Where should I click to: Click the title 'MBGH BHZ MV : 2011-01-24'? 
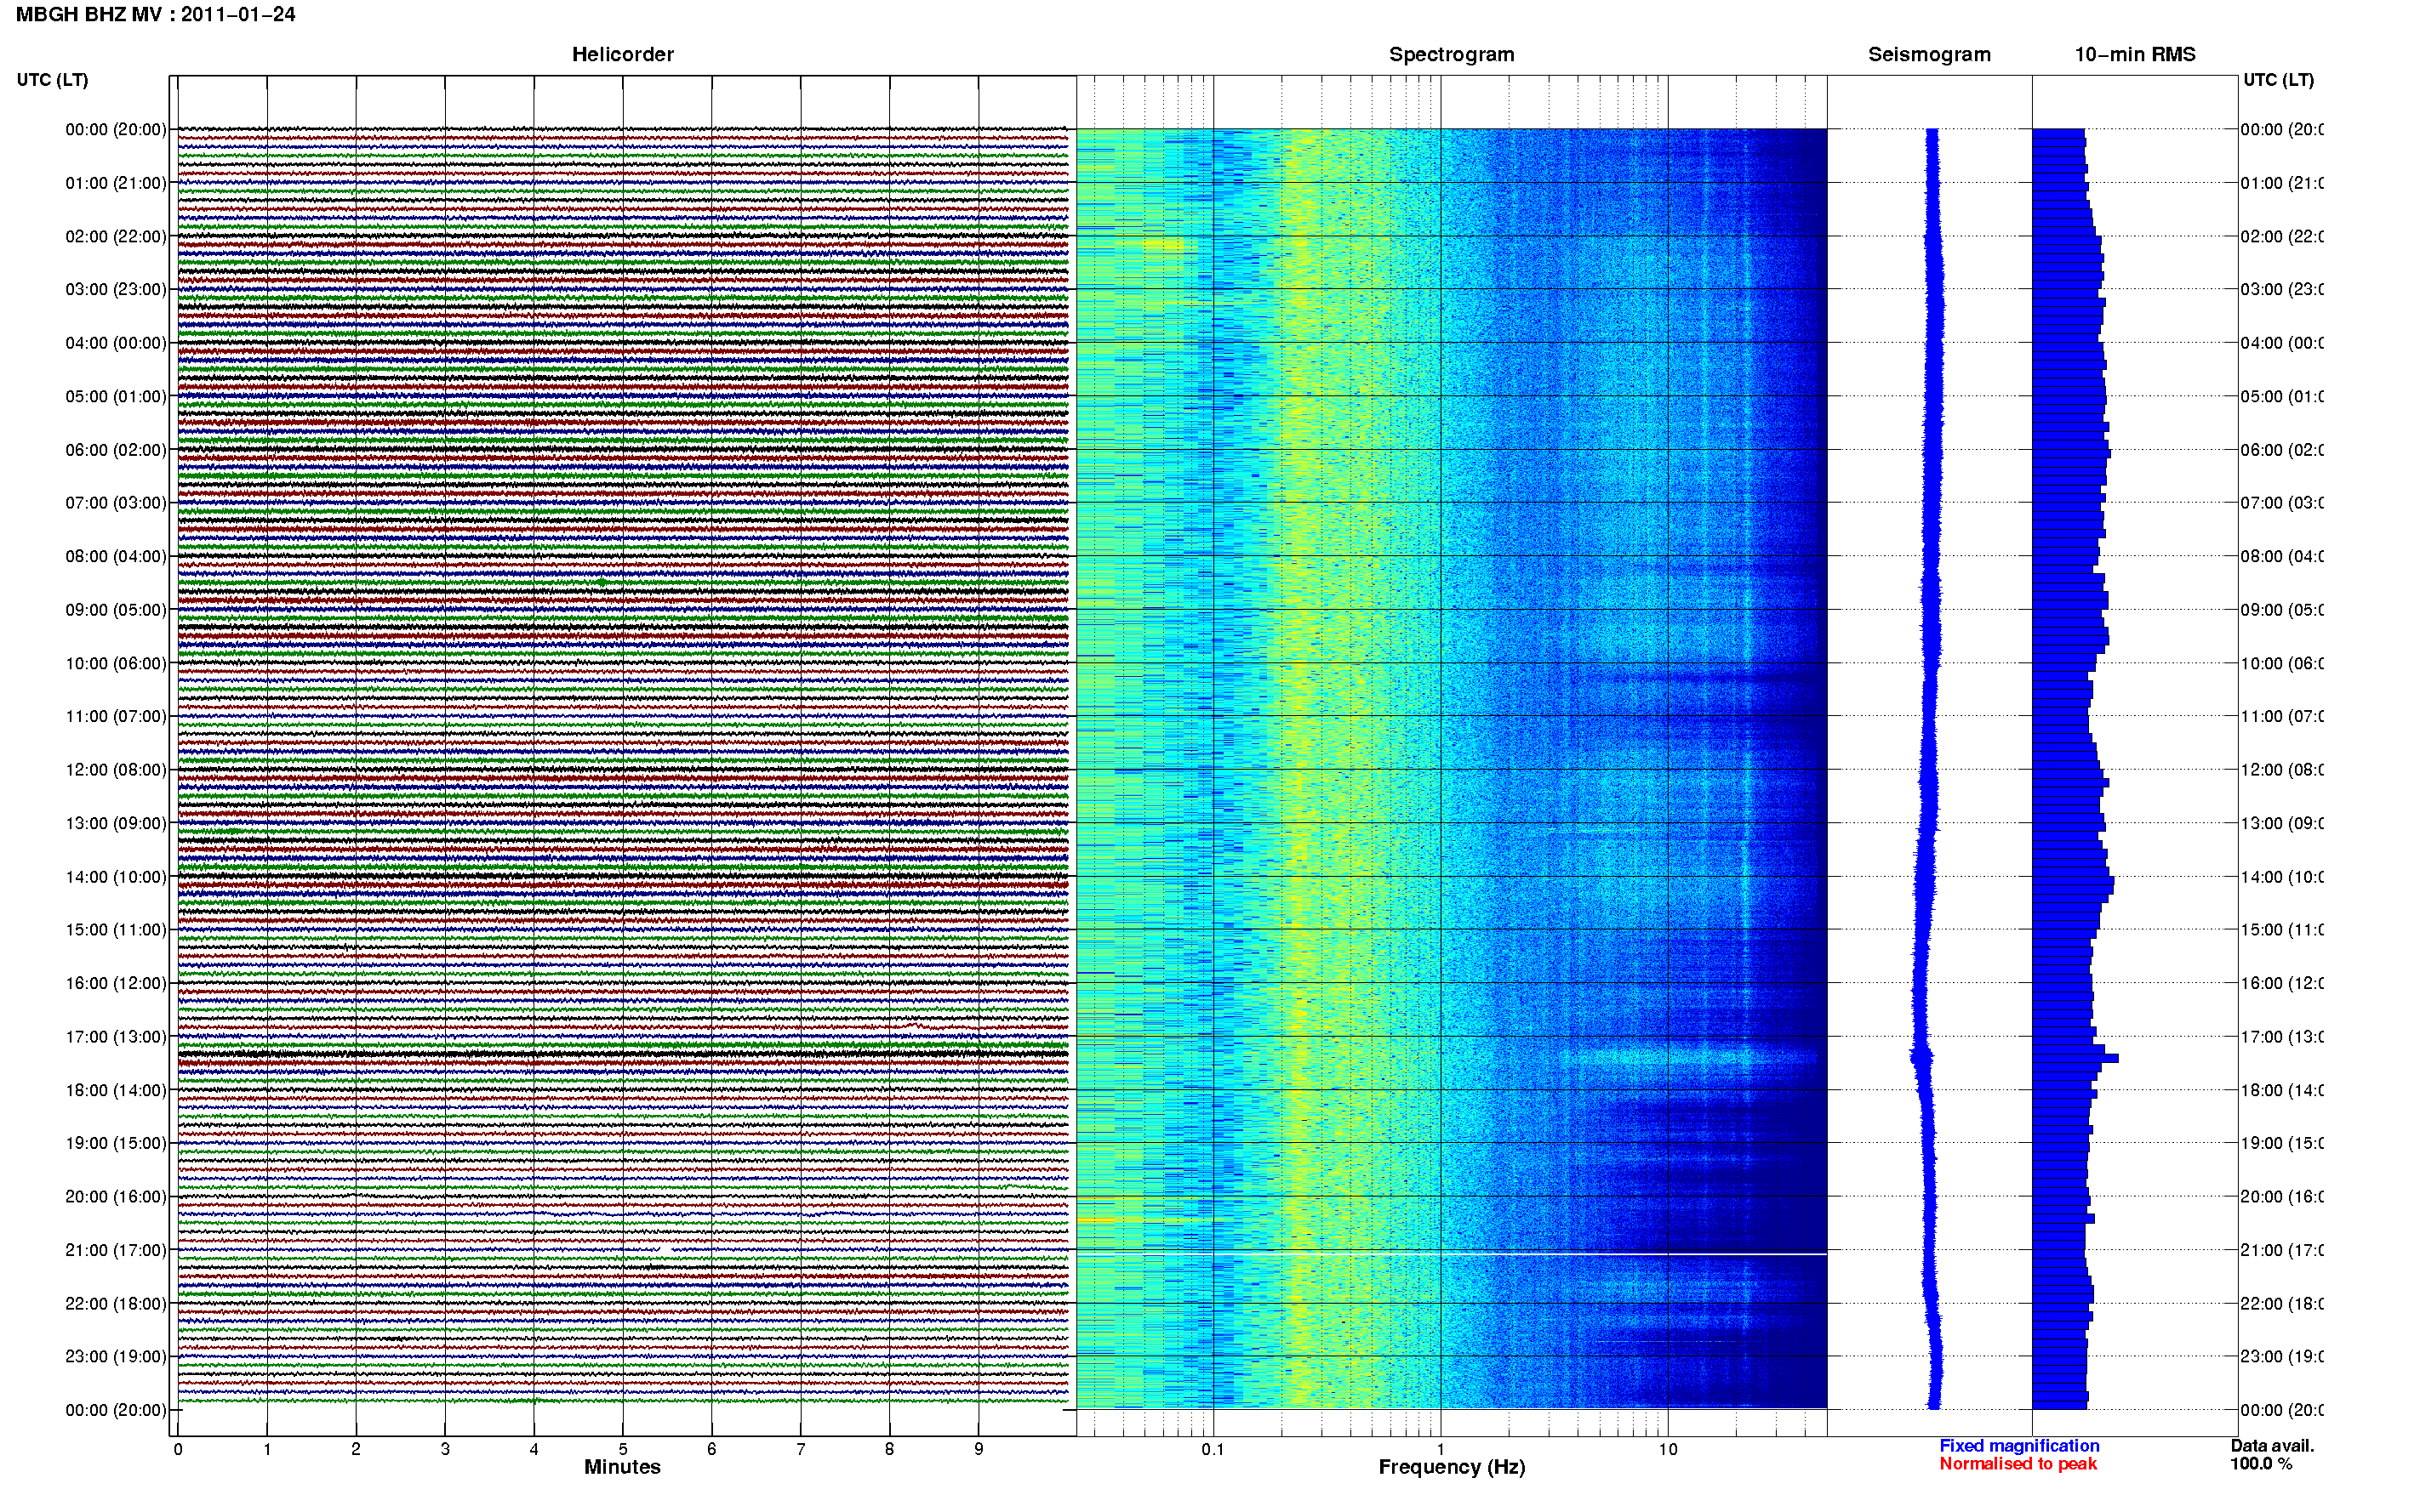click(156, 14)
